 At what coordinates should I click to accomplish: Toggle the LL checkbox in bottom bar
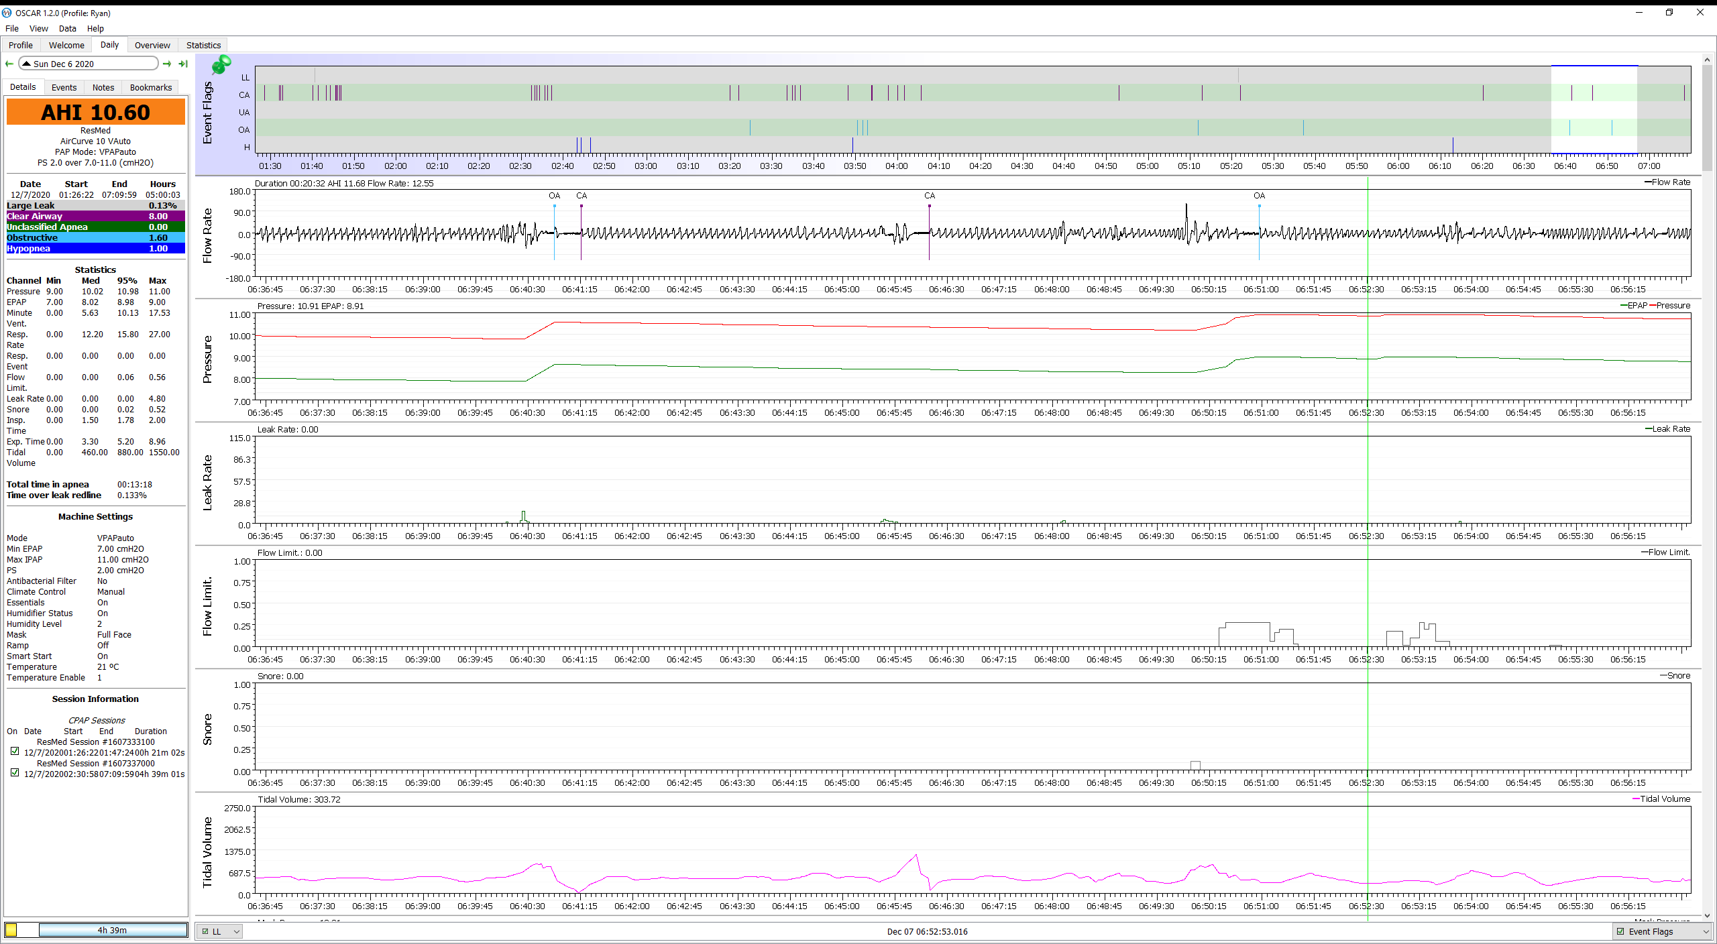[x=206, y=931]
